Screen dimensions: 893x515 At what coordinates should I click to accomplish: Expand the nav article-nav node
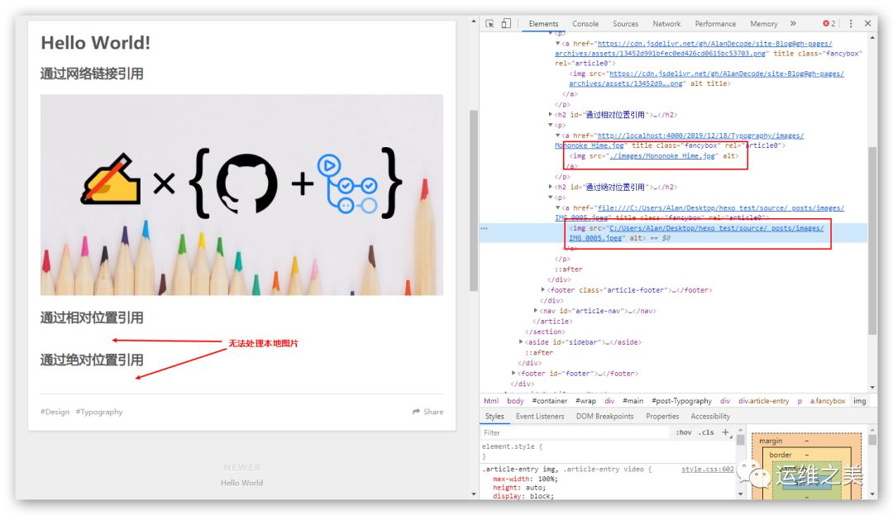(x=535, y=311)
